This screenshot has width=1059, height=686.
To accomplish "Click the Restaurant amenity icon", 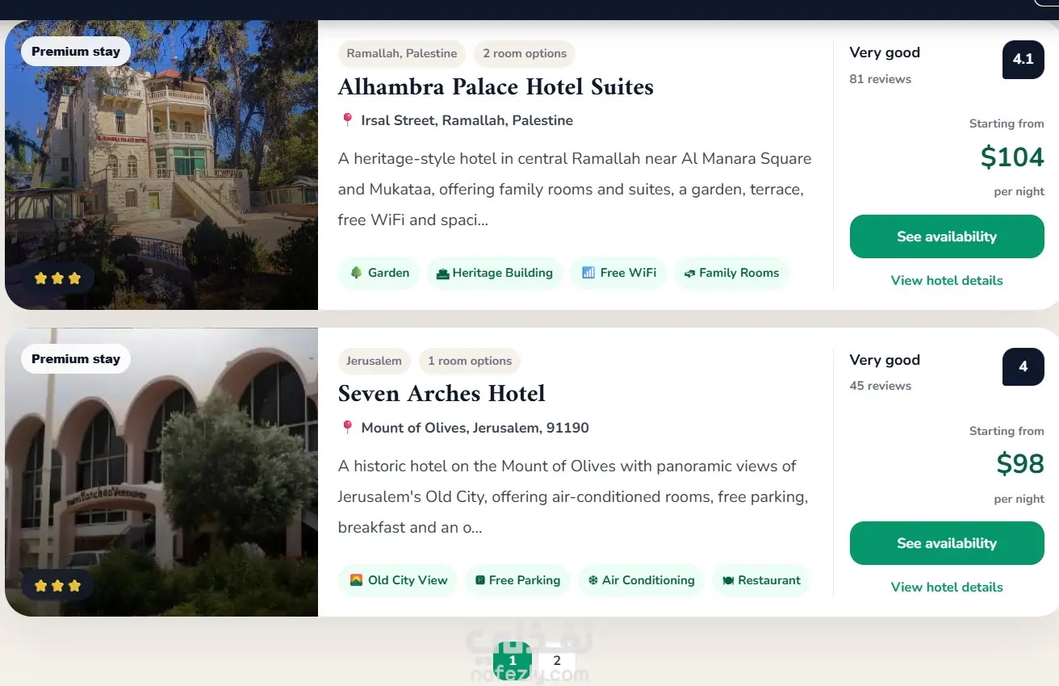I will tap(727, 580).
